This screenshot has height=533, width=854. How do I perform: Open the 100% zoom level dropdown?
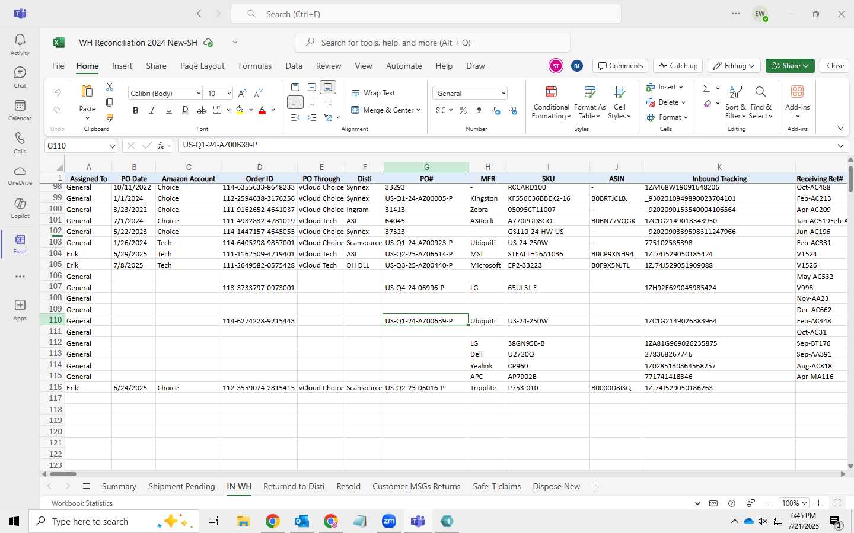(794, 503)
